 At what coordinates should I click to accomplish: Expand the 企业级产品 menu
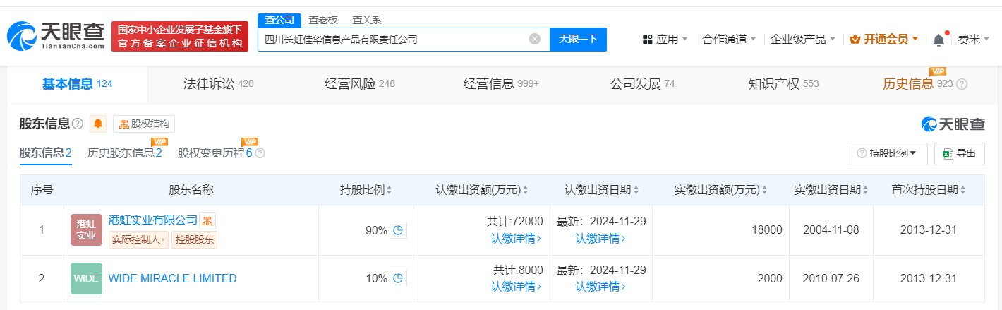(x=802, y=40)
